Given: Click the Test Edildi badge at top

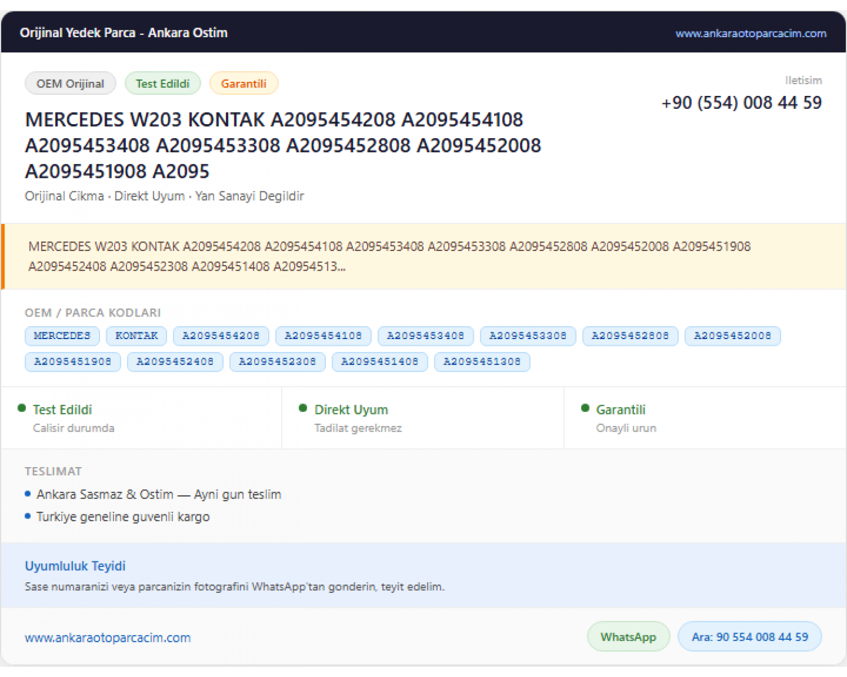Looking at the screenshot, I should tap(163, 83).
